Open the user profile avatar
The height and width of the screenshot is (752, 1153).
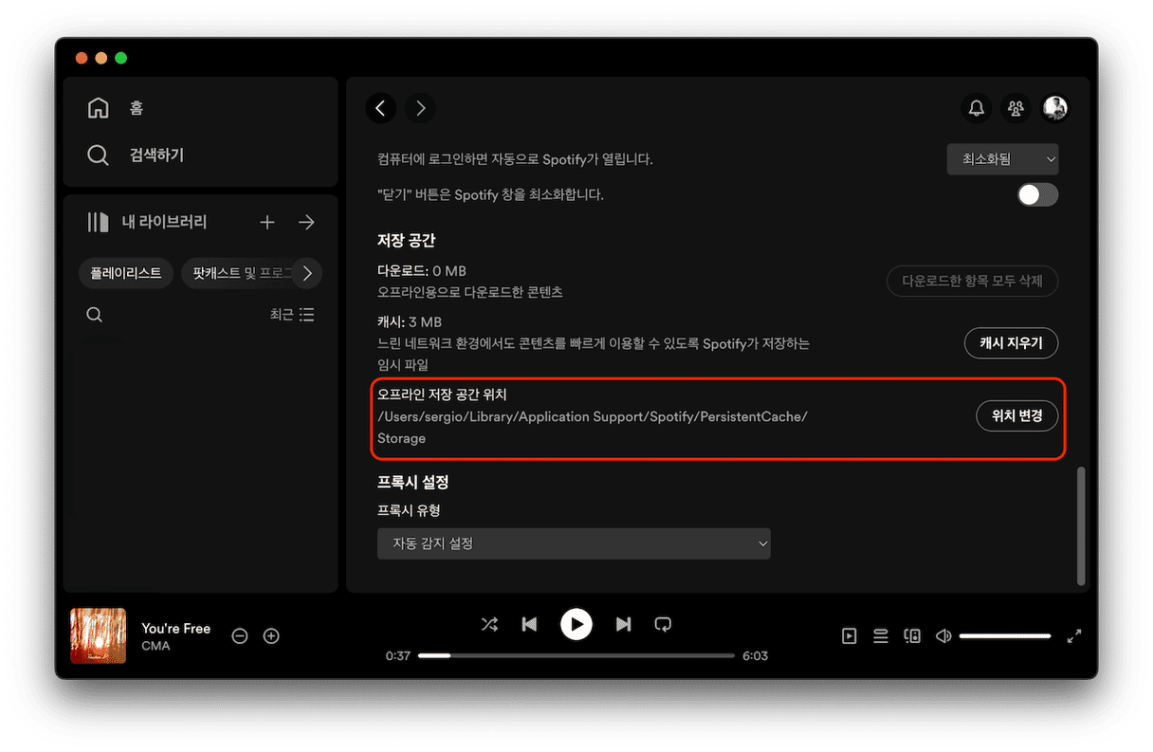pyautogui.click(x=1055, y=108)
